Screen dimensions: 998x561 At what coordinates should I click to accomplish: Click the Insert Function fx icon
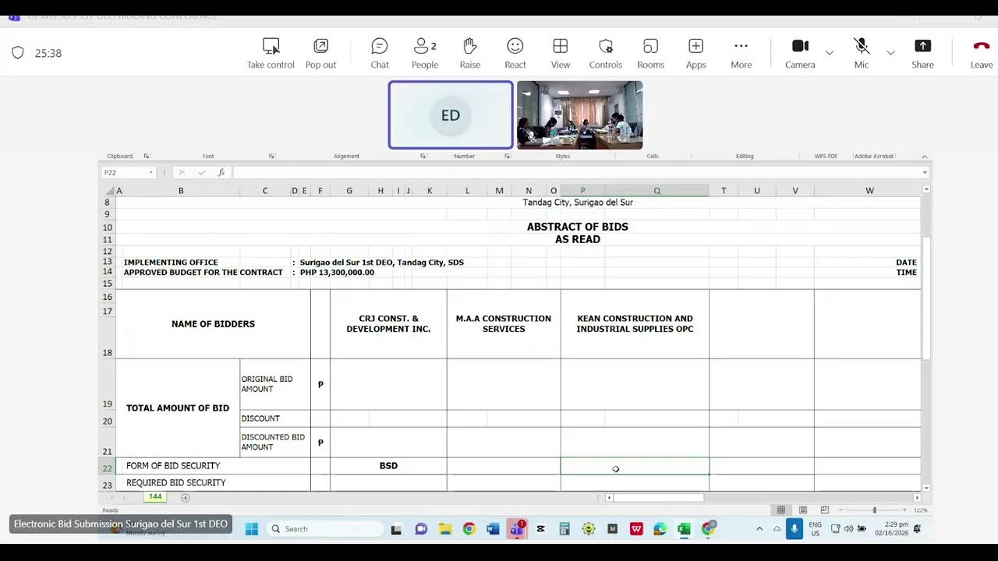221,173
